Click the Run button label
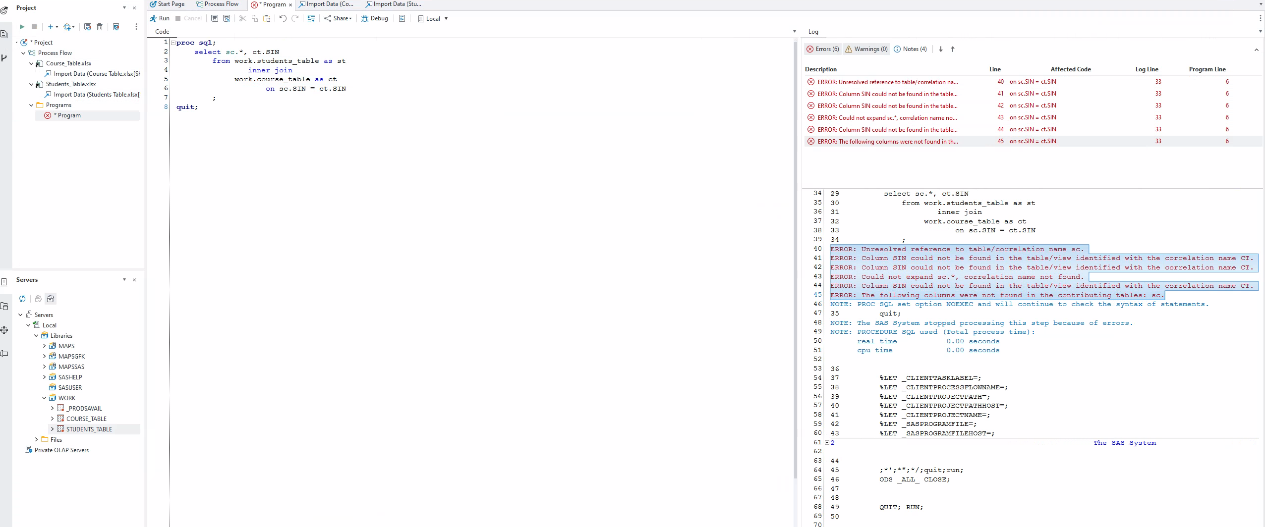The height and width of the screenshot is (527, 1265). click(164, 18)
